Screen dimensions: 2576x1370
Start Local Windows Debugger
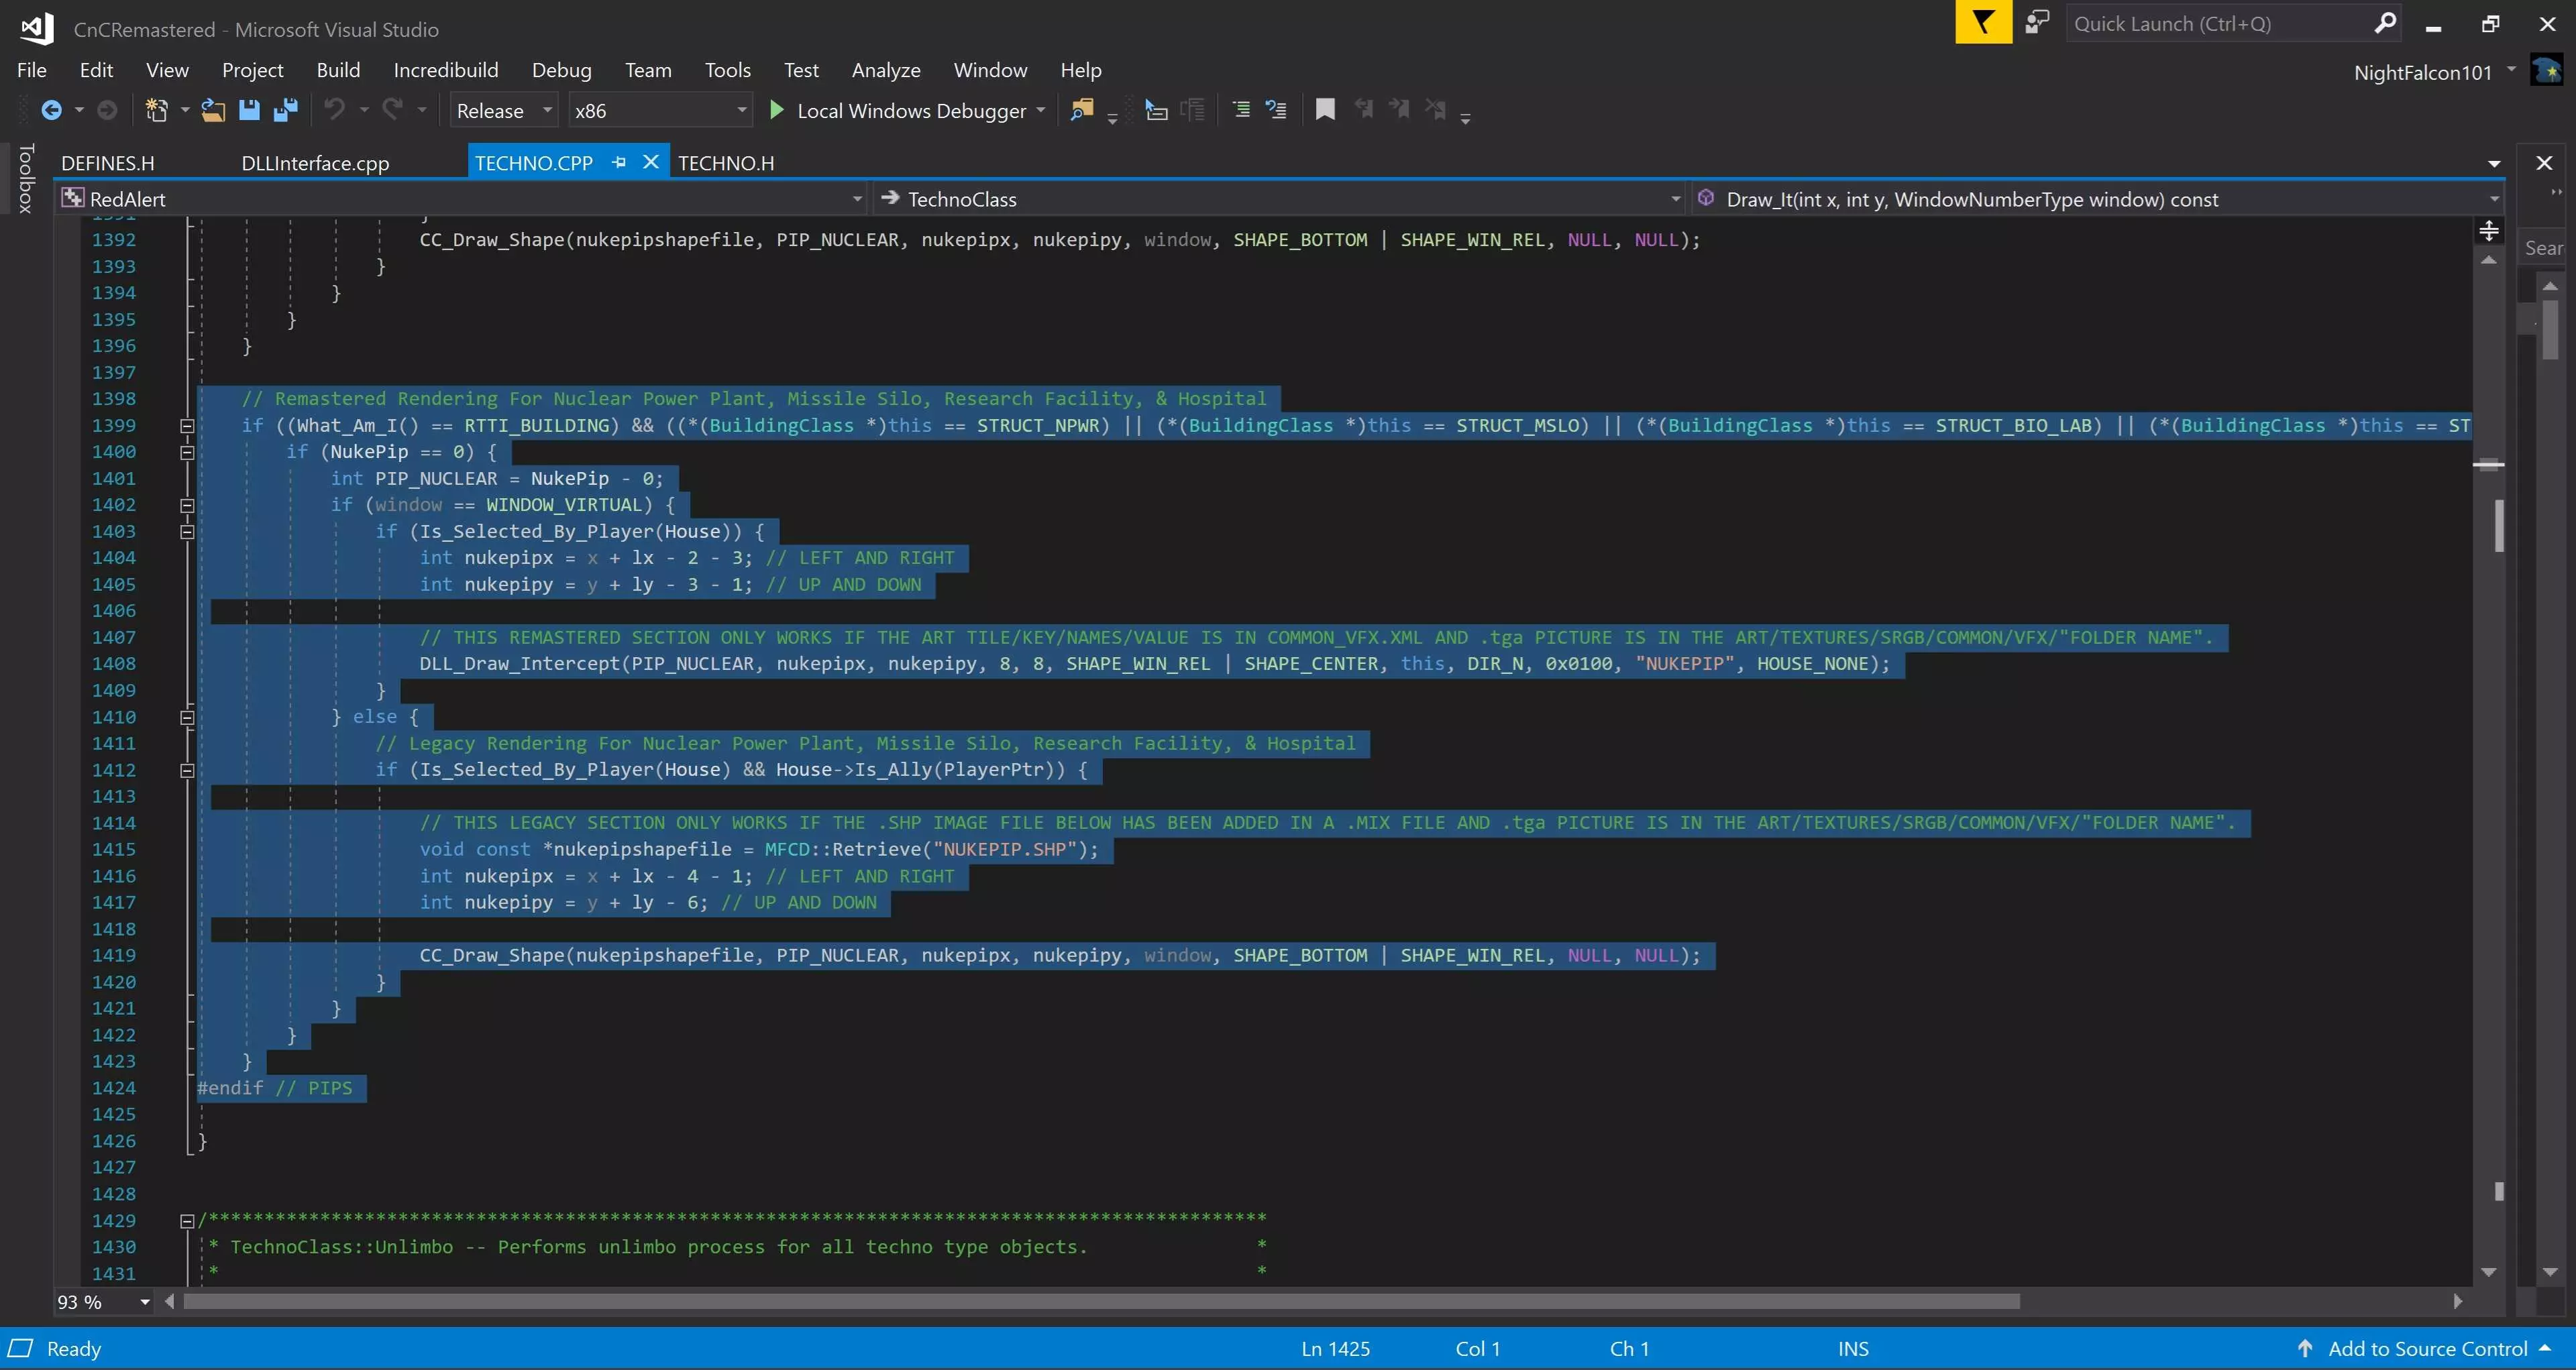click(x=899, y=111)
